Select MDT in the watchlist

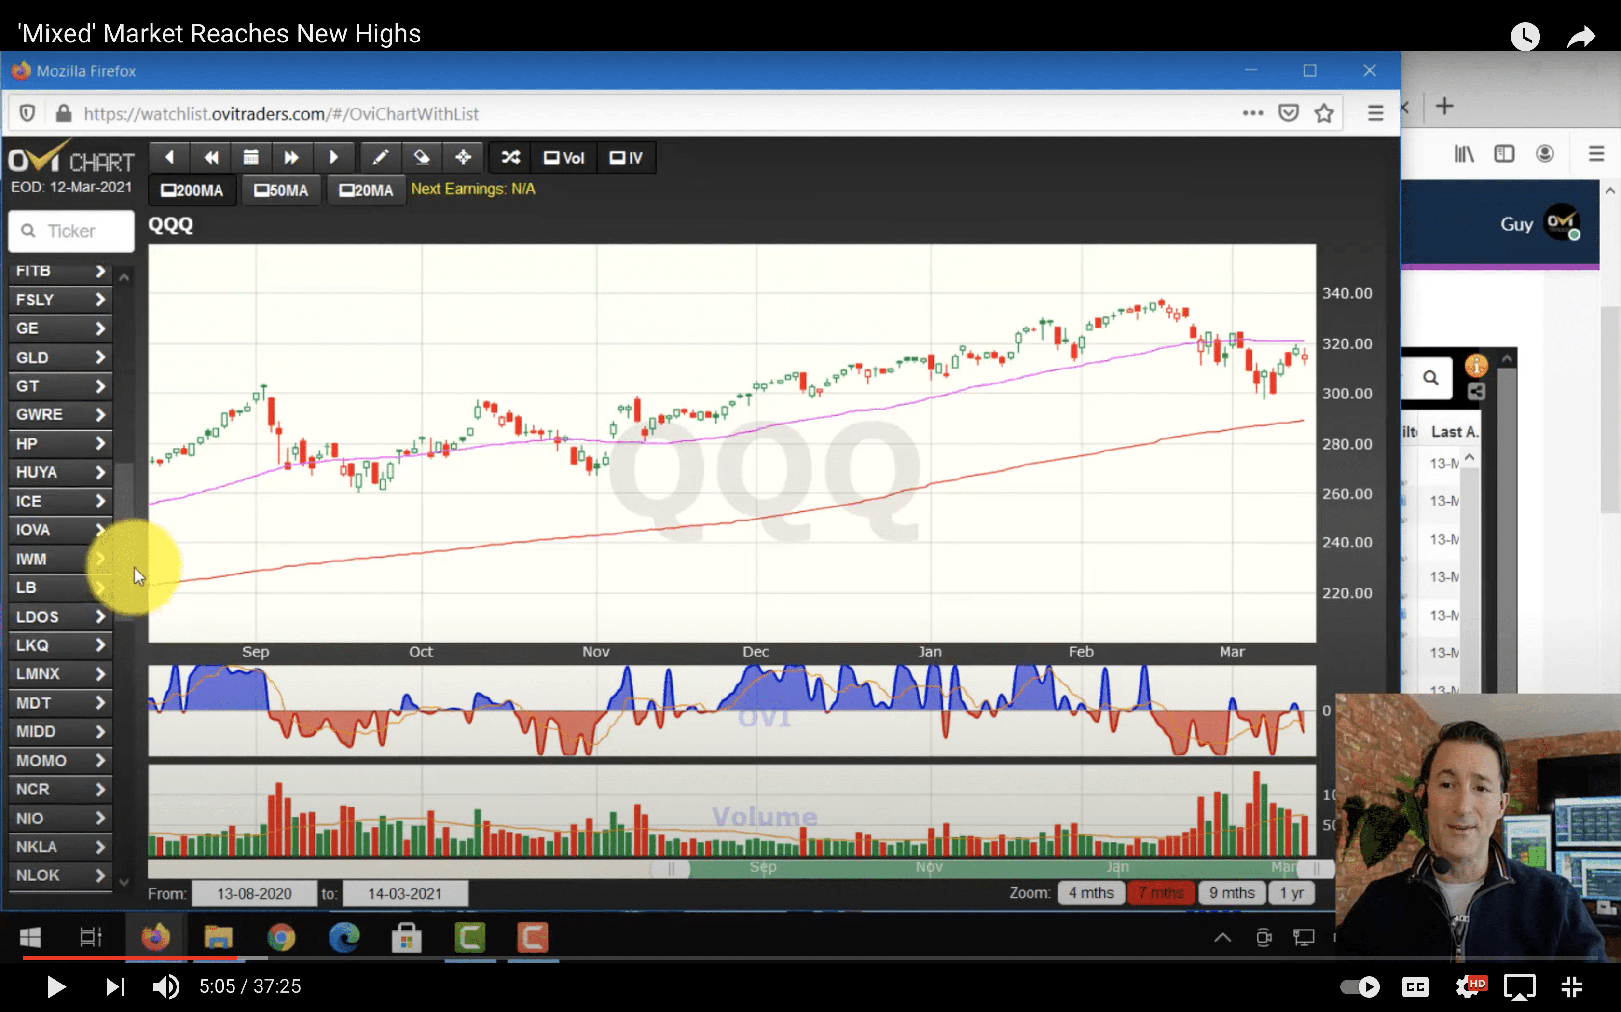[60, 703]
